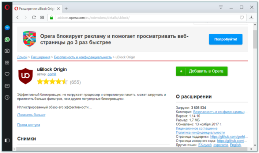Switch language to 'esperanto'
The width and height of the screenshot is (259, 153).
tap(221, 145)
